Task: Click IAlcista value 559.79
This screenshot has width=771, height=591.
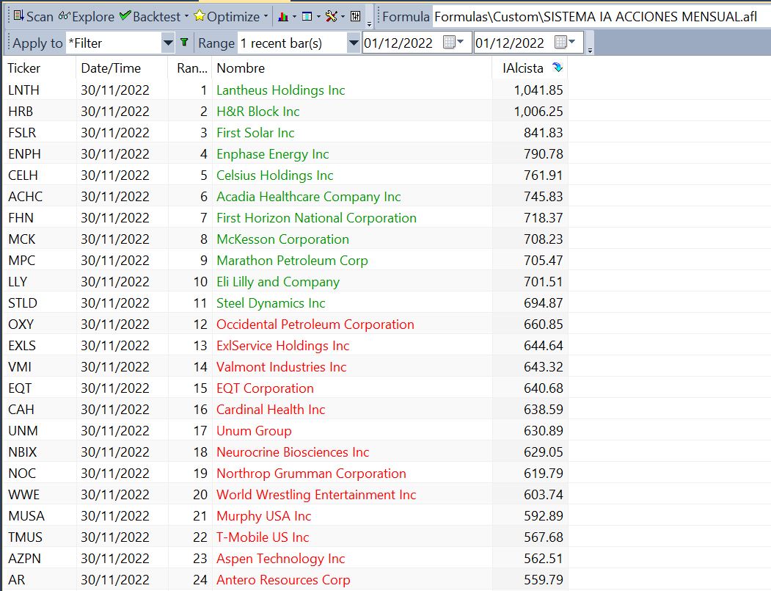Action: 544,580
